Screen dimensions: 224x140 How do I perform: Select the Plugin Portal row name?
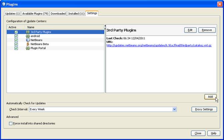tap(38, 48)
